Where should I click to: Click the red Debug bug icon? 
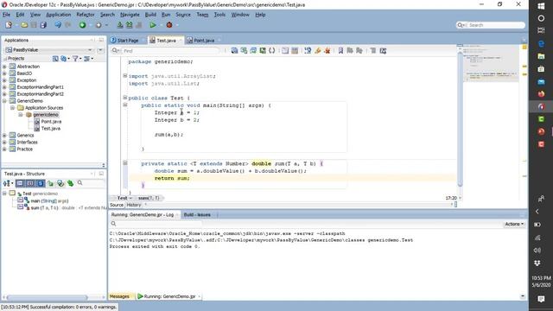pyautogui.click(x=169, y=25)
